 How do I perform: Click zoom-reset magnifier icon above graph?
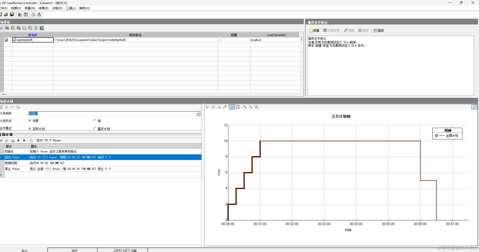click(256, 107)
